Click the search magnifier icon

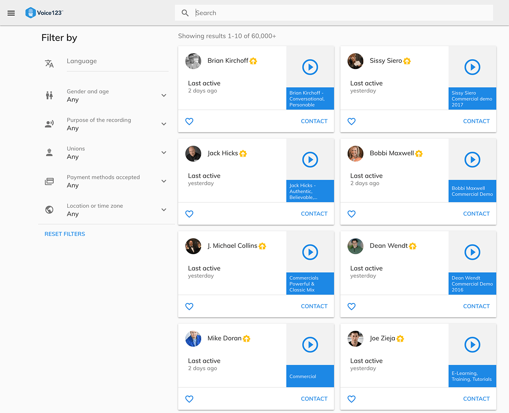[x=185, y=13]
